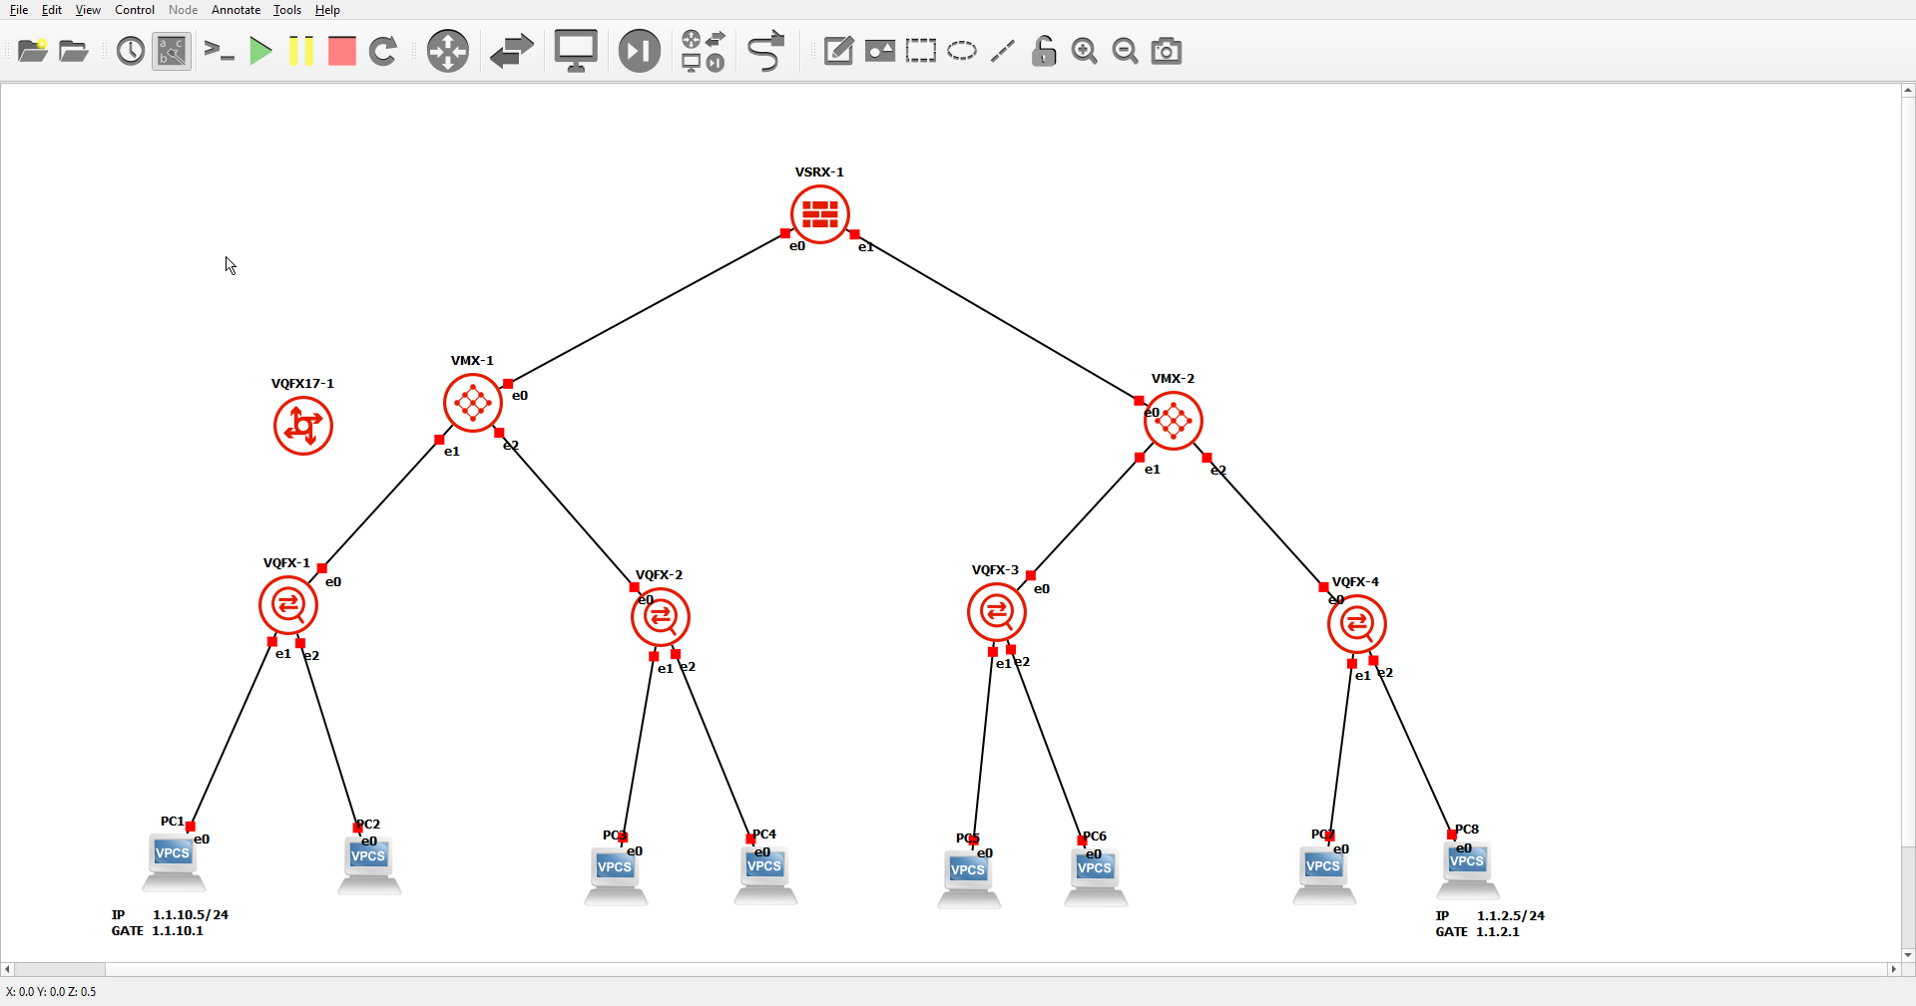The height and width of the screenshot is (1006, 1916).
Task: Draw a rectangle annotation
Action: pos(920,51)
